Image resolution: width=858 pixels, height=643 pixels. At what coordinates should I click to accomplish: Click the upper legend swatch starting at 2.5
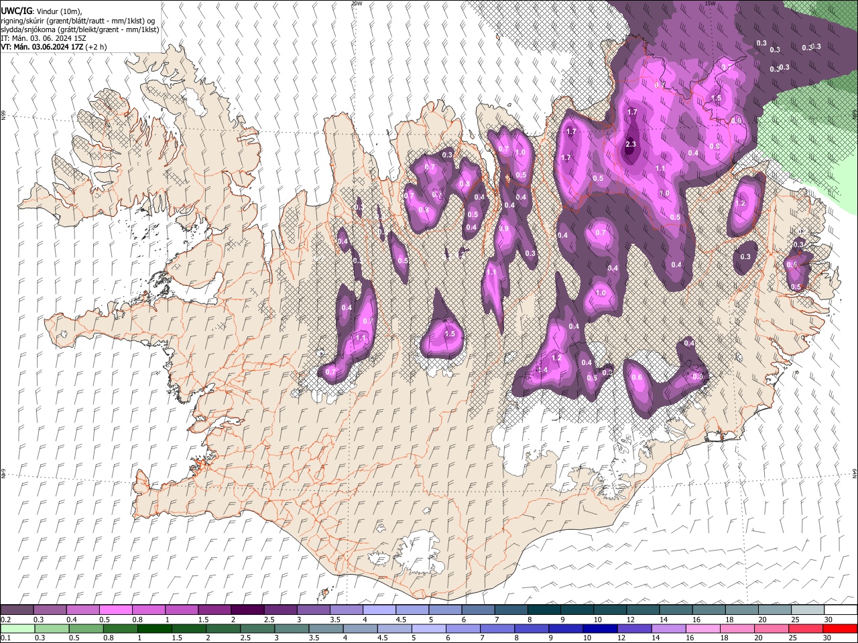[x=280, y=610]
